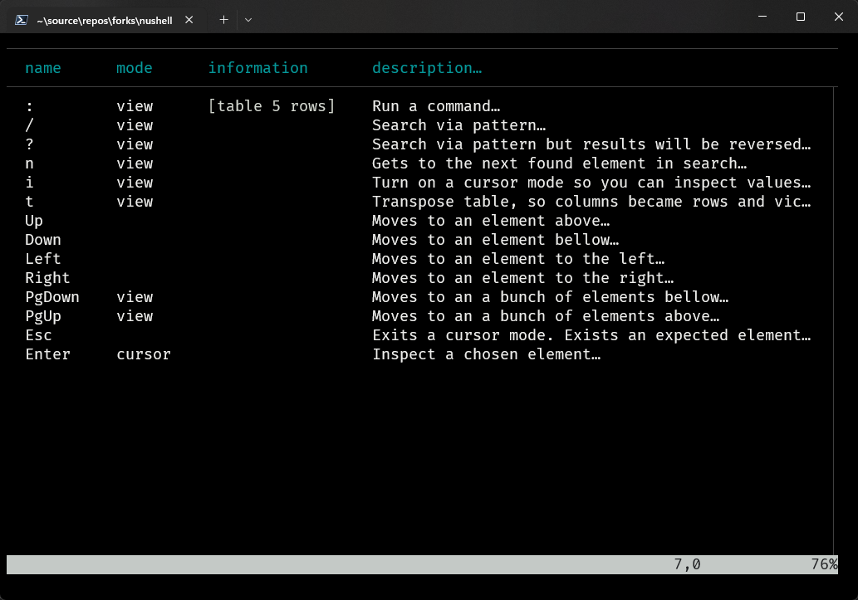Select the ~\source\repos\forks\nushell tab
The image size is (858, 600).
[104, 20]
